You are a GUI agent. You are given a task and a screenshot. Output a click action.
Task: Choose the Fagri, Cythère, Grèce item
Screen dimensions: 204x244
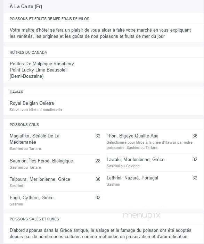(x=32, y=197)
